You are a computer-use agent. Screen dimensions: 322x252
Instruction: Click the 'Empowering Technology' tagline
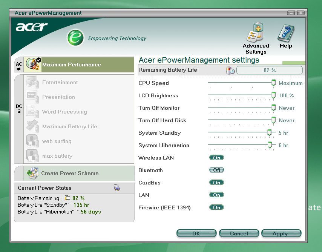[x=117, y=38]
